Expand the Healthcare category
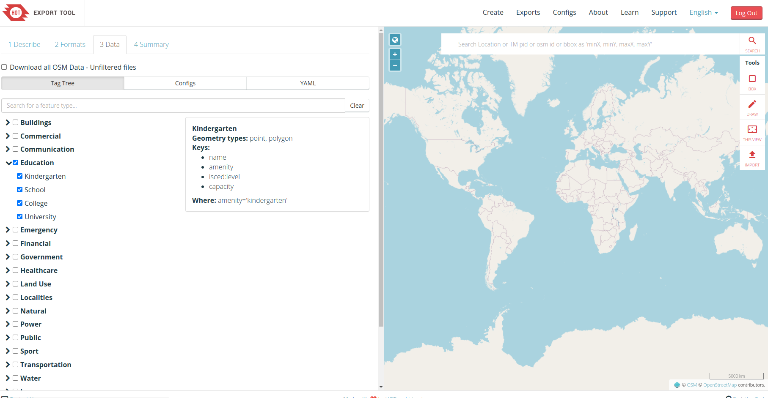This screenshot has height=398, width=768. pos(8,270)
